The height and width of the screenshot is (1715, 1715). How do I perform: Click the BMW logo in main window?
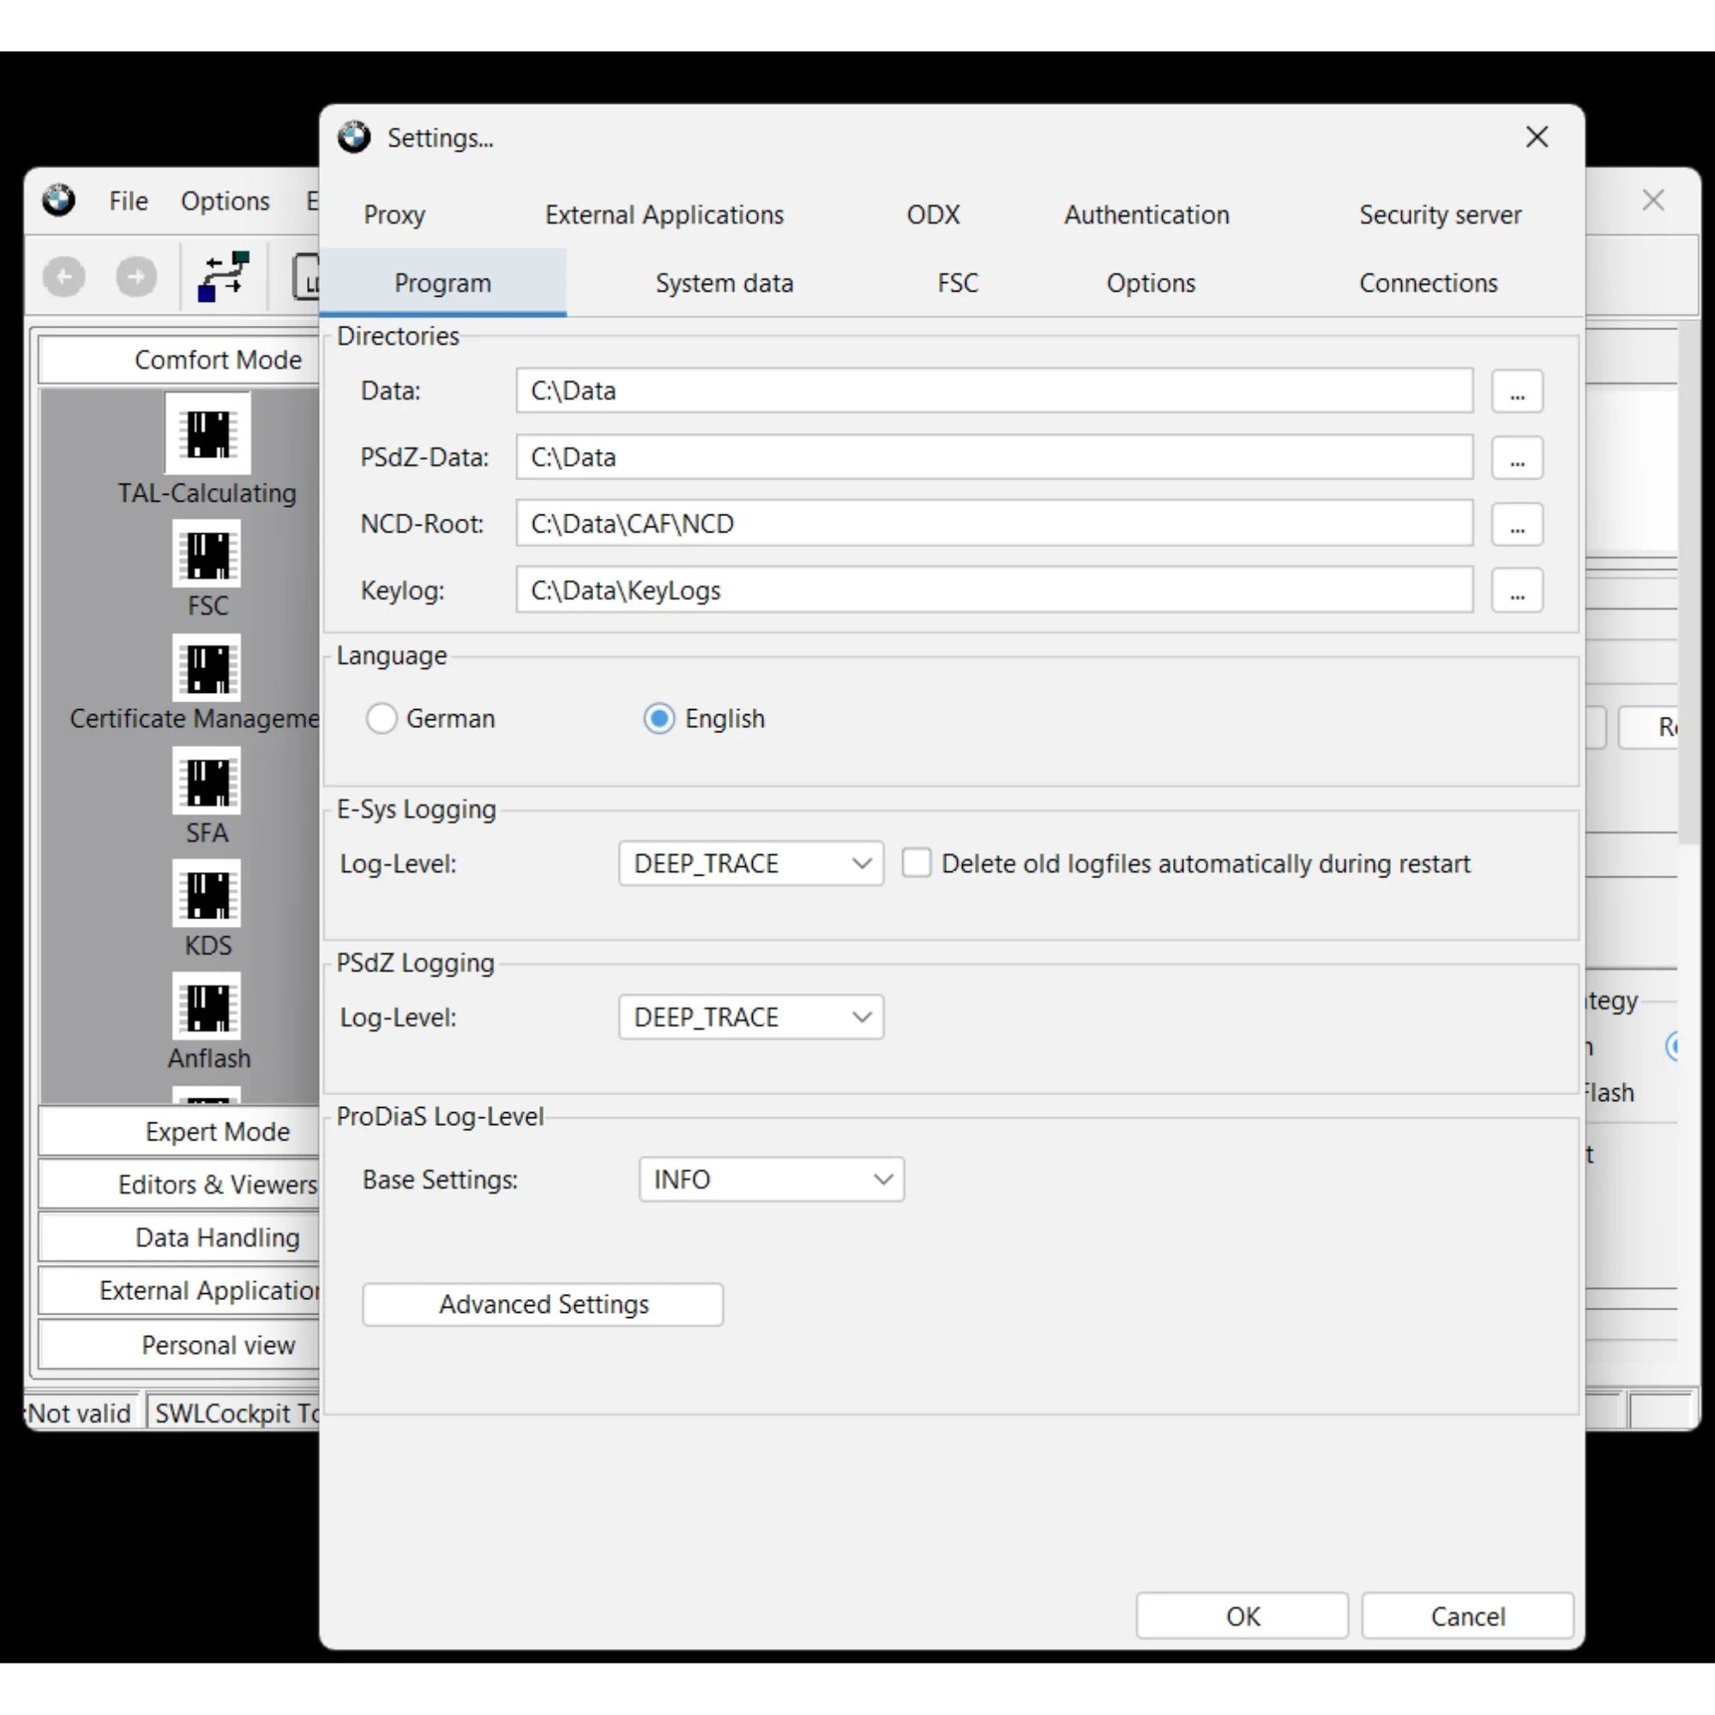[x=58, y=201]
